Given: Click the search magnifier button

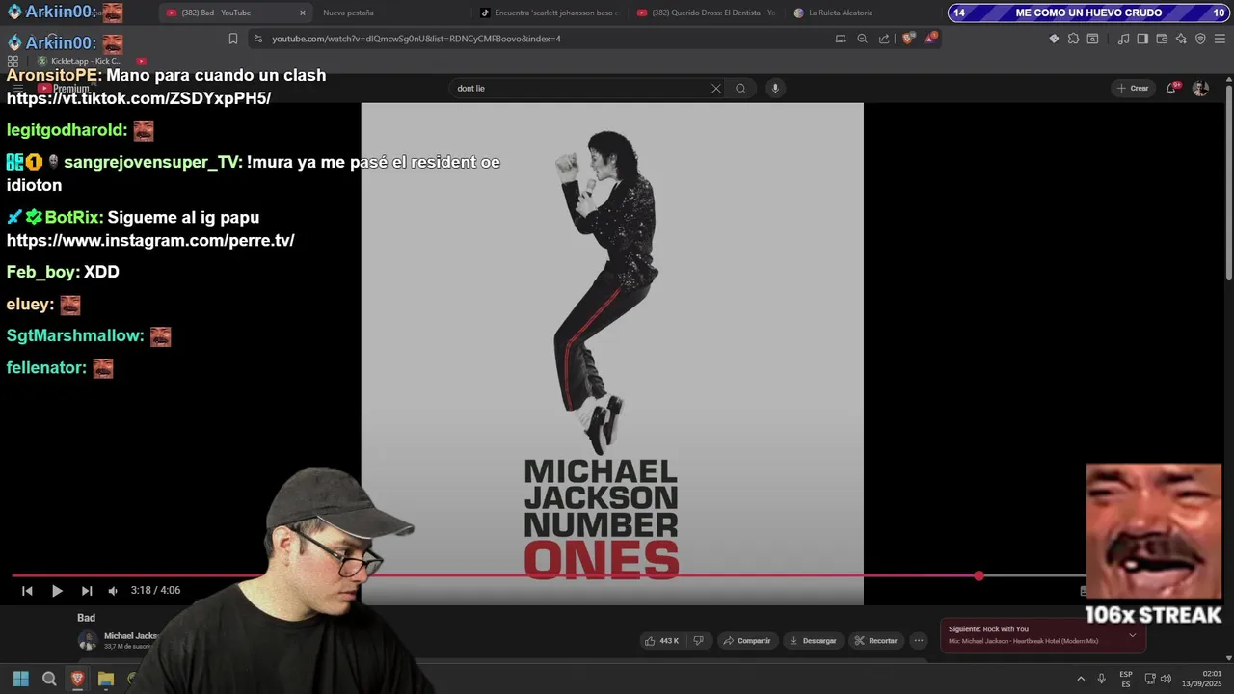Looking at the screenshot, I should pos(740,89).
